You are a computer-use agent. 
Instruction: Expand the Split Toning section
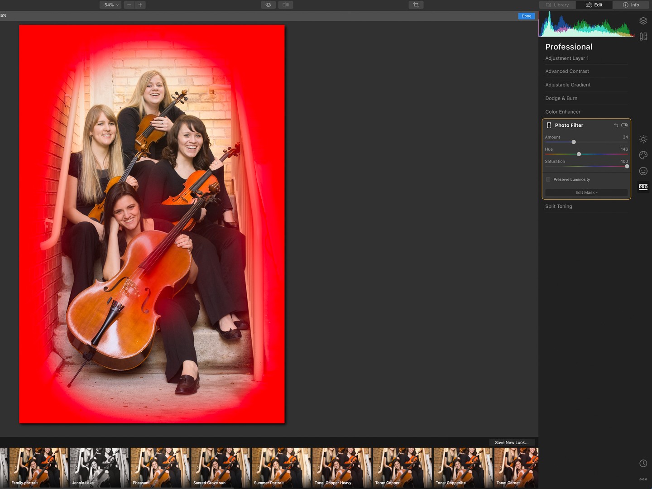(x=558, y=206)
